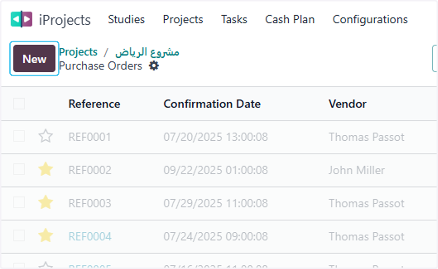Go to Projects breadcrumb link
The image size is (438, 269).
(x=78, y=52)
